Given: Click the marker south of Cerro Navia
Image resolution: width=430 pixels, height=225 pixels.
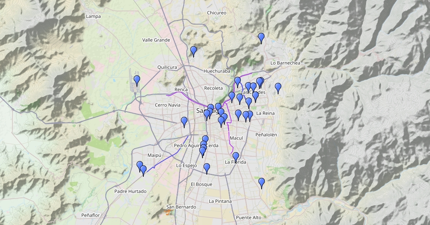Looking at the screenshot, I should [x=184, y=122].
